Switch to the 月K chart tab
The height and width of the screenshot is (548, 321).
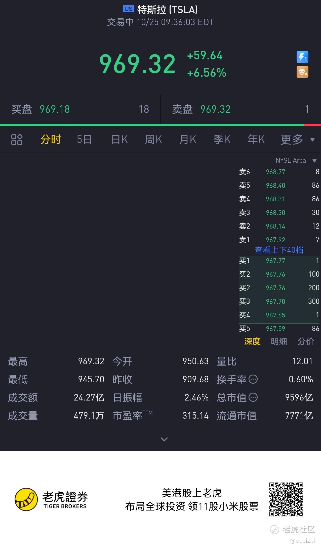(x=188, y=139)
